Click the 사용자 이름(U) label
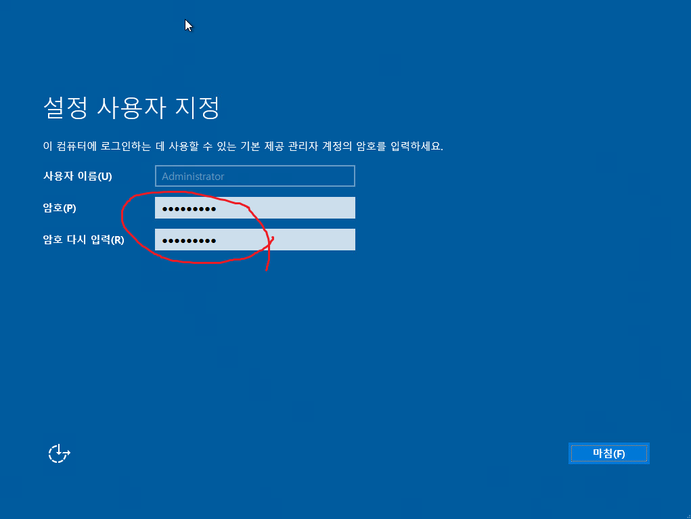The width and height of the screenshot is (691, 519). pyautogui.click(x=78, y=176)
